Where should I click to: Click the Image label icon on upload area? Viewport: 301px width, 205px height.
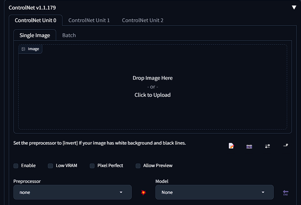(x=23, y=49)
